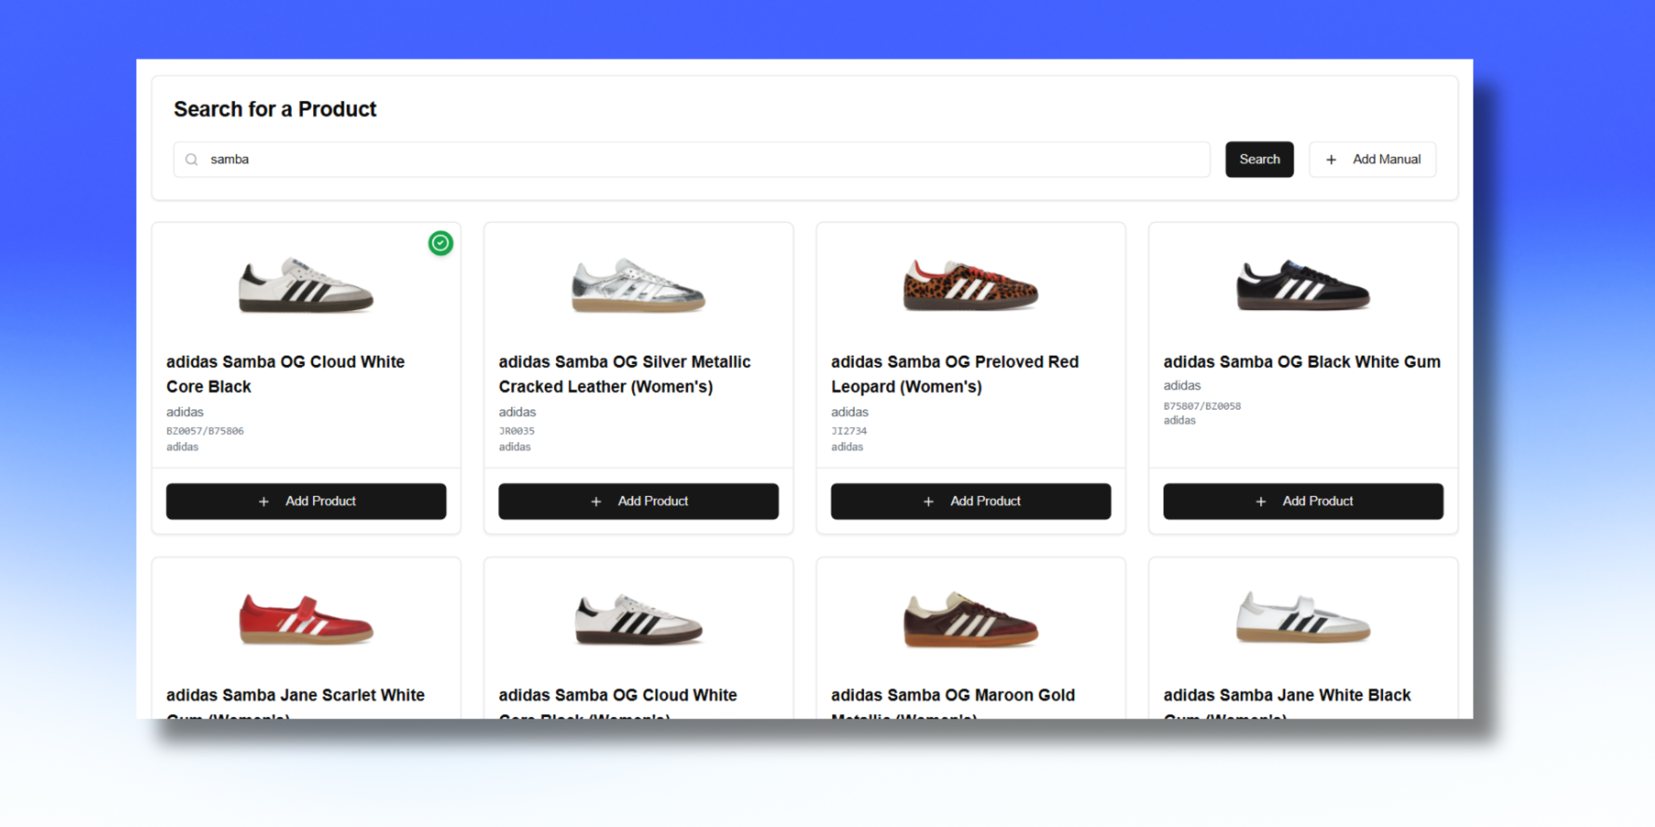This screenshot has height=827, width=1655.
Task: Select SKU text "JR0035"
Action: 516,431
